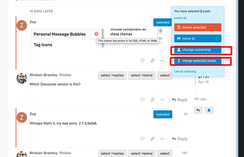This screenshot has width=244, height=157.
Task: Click the timeline scroller handle
Action: click(x=195, y=81)
